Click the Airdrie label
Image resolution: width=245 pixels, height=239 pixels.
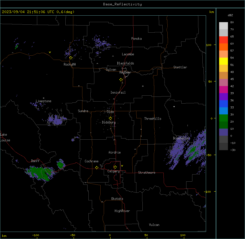pos(115,152)
